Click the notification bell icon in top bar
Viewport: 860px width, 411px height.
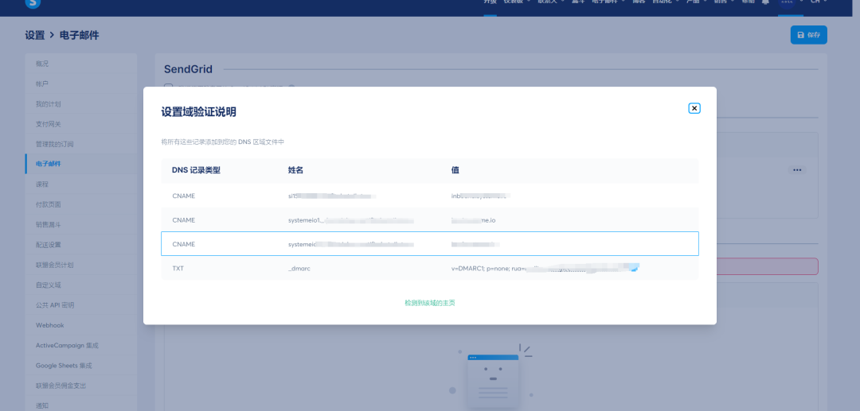point(765,2)
